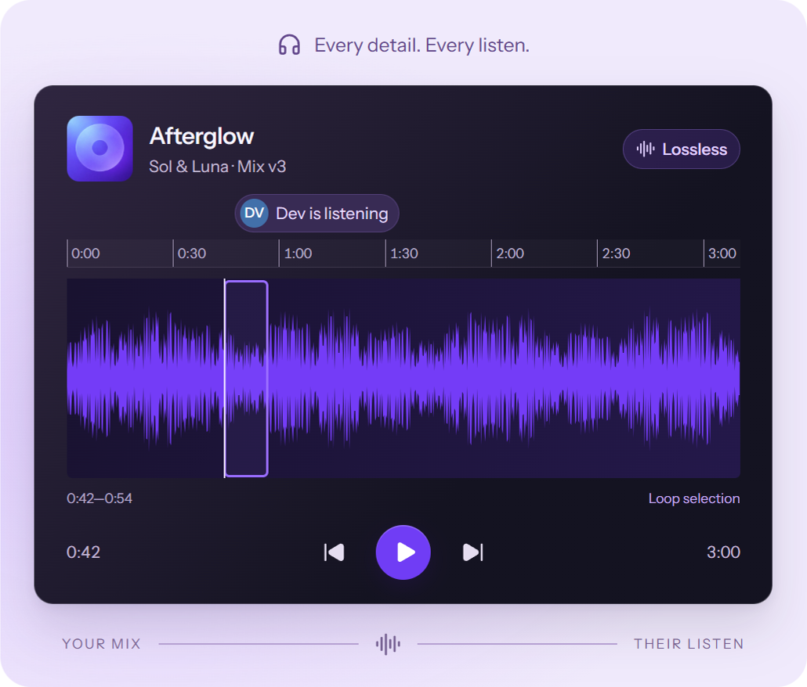
Task: Skip to next track
Action: (x=473, y=552)
